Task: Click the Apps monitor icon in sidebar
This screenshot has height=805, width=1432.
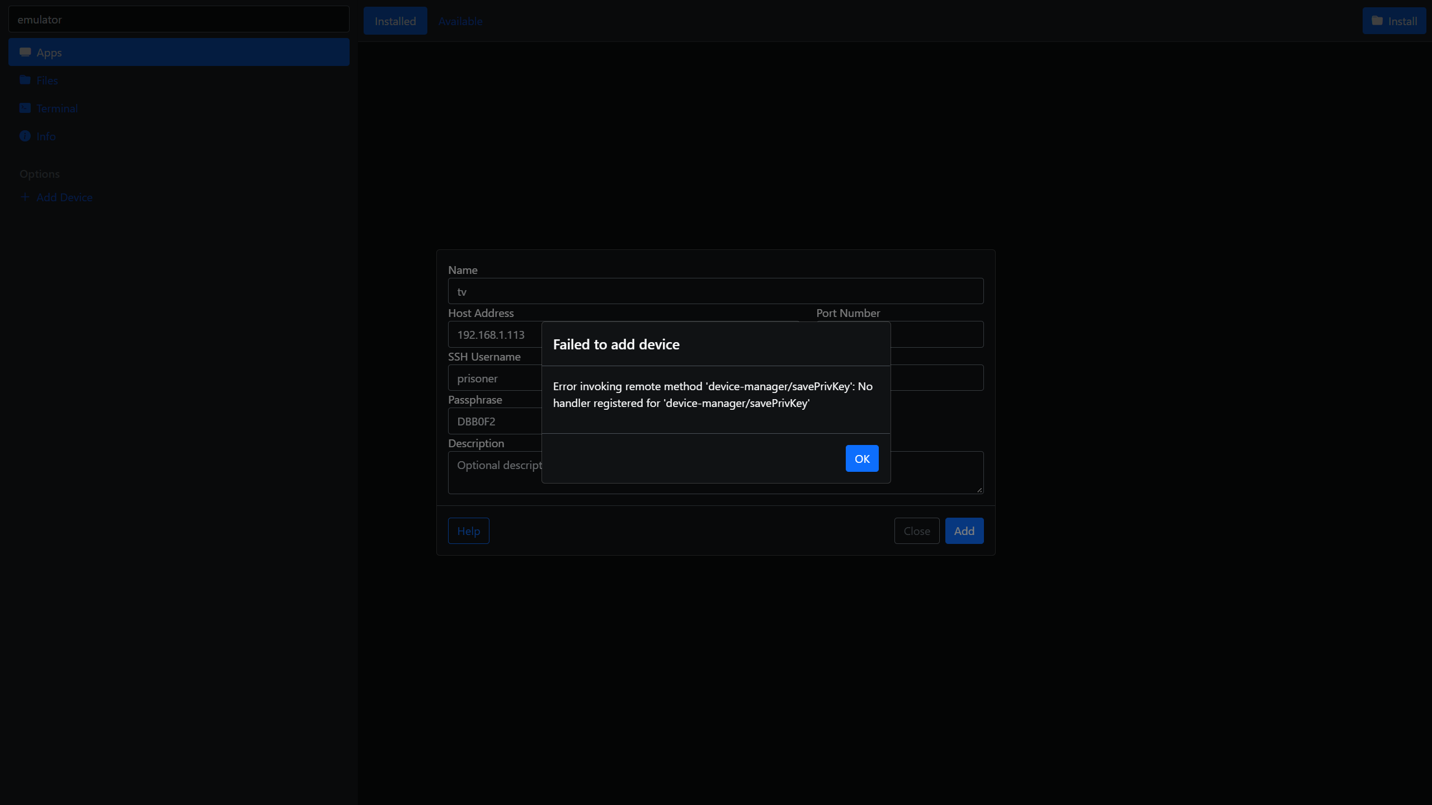Action: point(25,52)
